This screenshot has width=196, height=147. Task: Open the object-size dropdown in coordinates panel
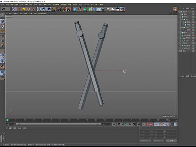point(158,141)
